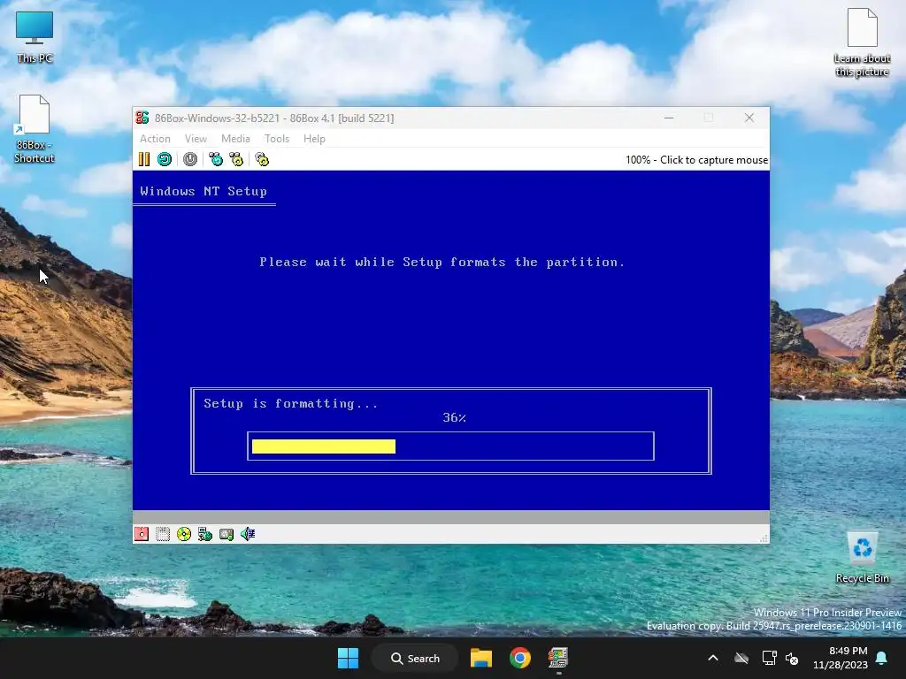Click the red floppy disk status icon

tap(142, 534)
